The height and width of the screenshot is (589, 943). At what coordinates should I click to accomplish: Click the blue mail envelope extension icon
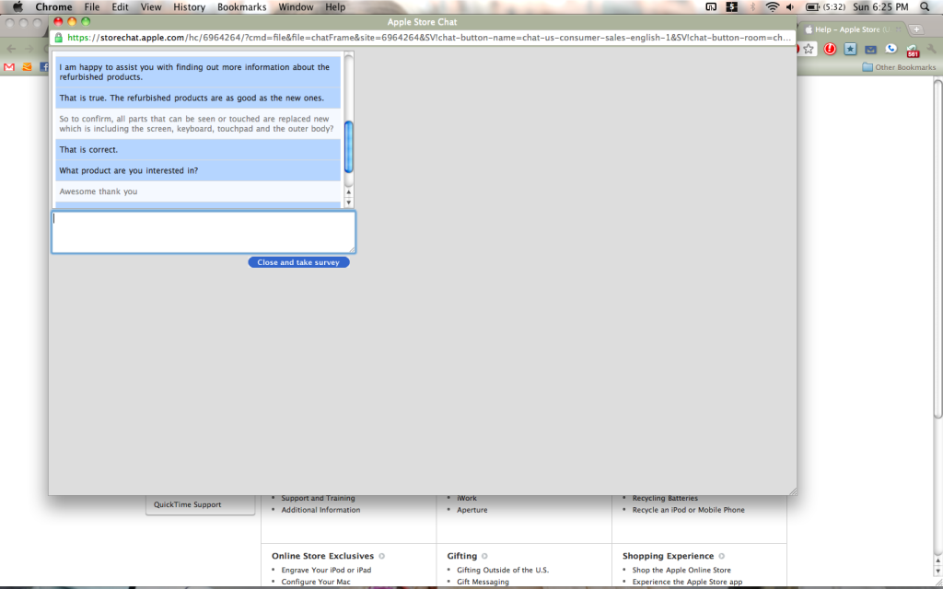[870, 50]
